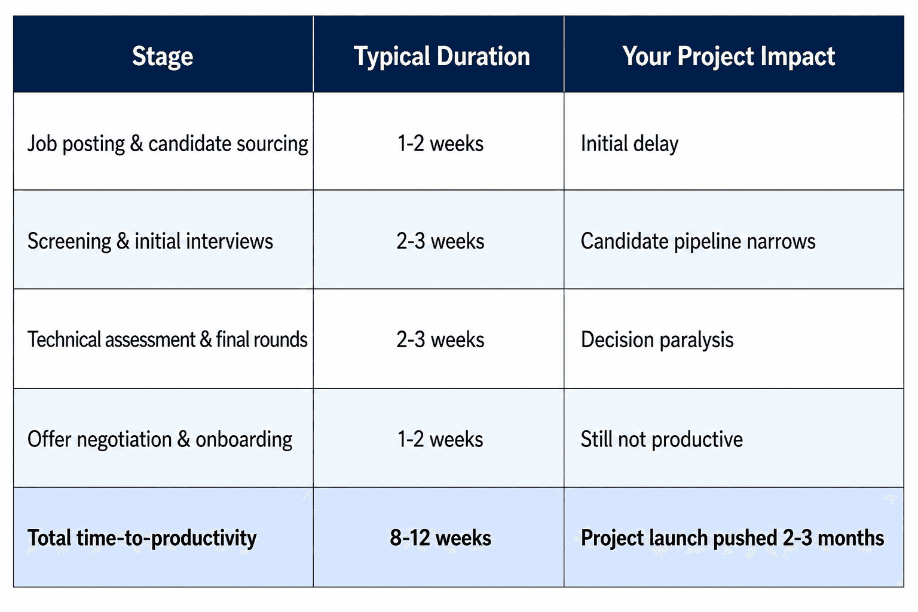The height and width of the screenshot is (612, 918).
Task: Click the 2-3 weeks duration for screening
Action: point(440,241)
